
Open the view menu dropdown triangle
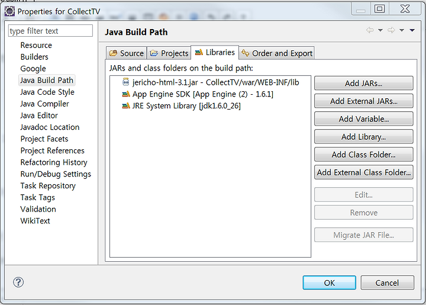[x=412, y=30]
